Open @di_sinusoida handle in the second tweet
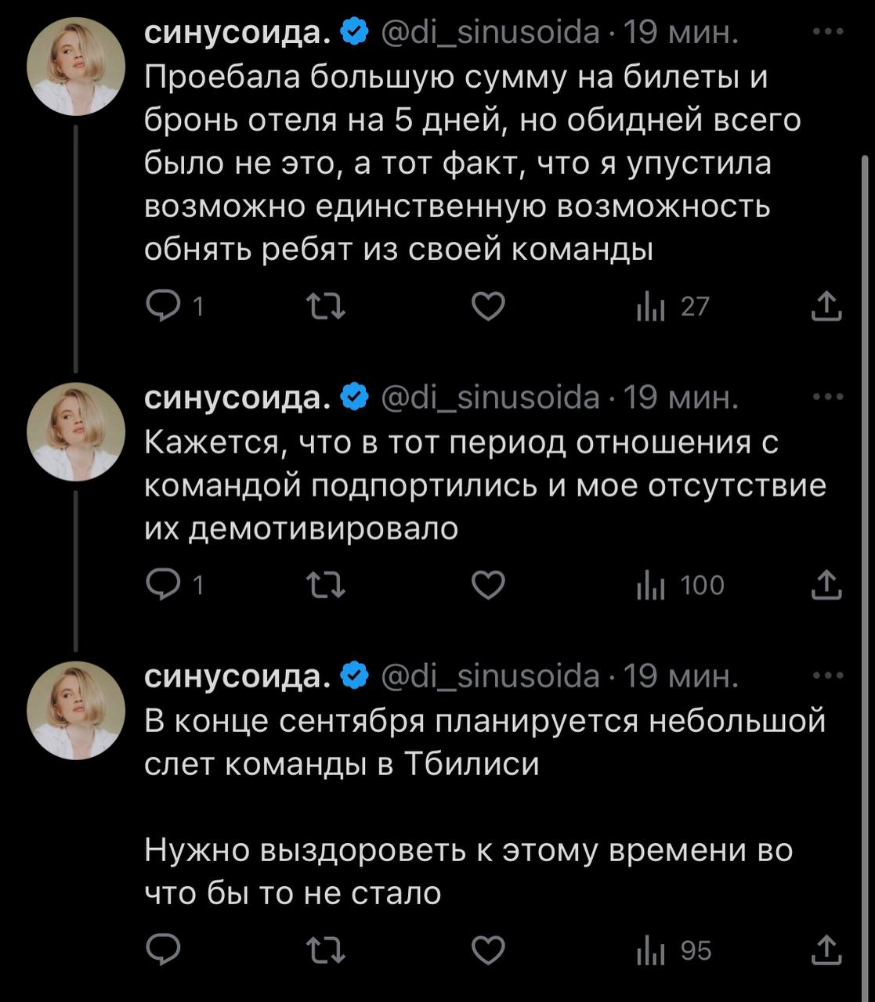Image resolution: width=875 pixels, height=1002 pixels. [490, 398]
